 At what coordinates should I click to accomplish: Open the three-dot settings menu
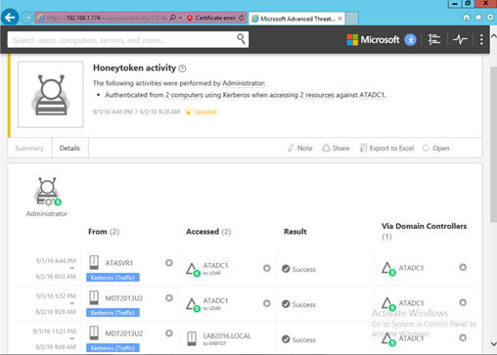(481, 40)
